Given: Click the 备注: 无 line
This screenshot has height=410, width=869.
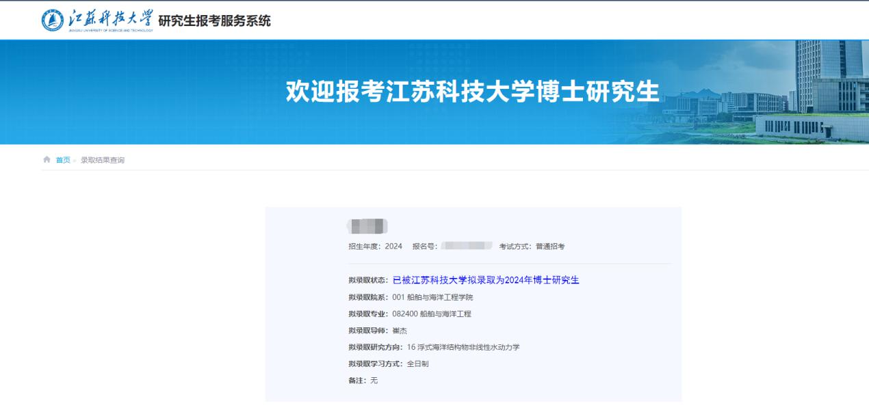Looking at the screenshot, I should (363, 380).
